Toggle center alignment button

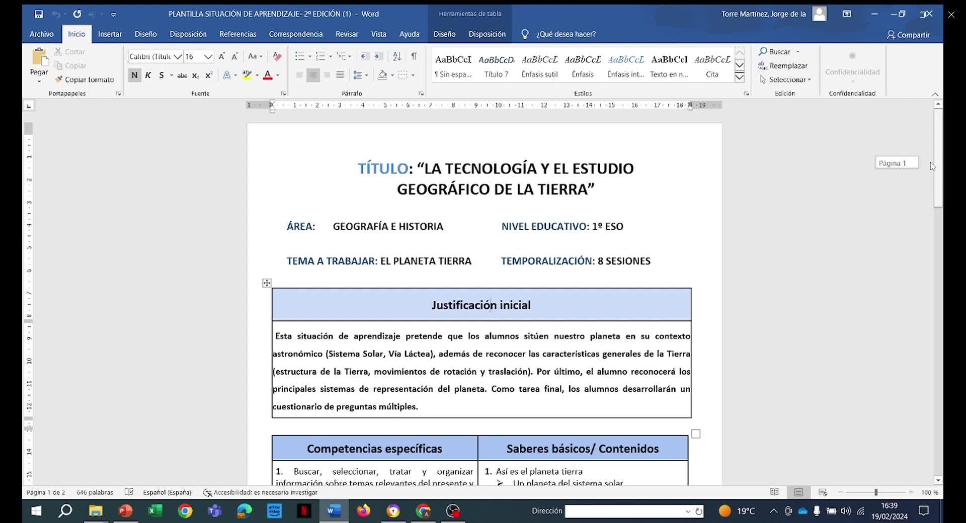coord(313,75)
